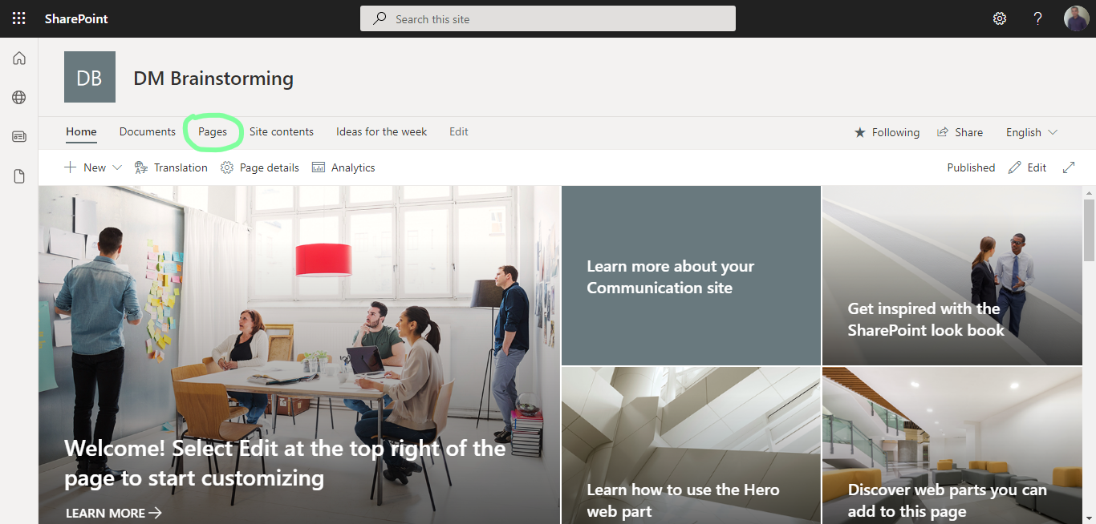Image resolution: width=1096 pixels, height=524 pixels.
Task: Open Page details
Action: pos(260,167)
